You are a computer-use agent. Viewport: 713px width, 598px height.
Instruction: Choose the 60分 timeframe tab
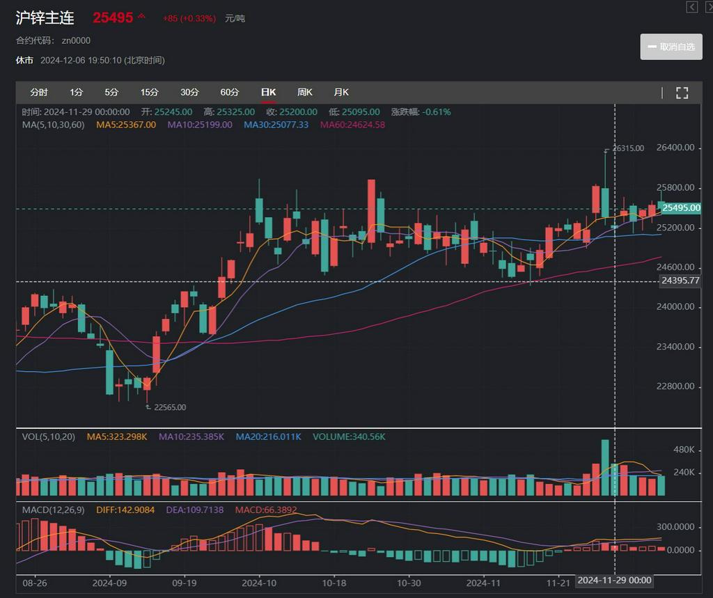230,93
